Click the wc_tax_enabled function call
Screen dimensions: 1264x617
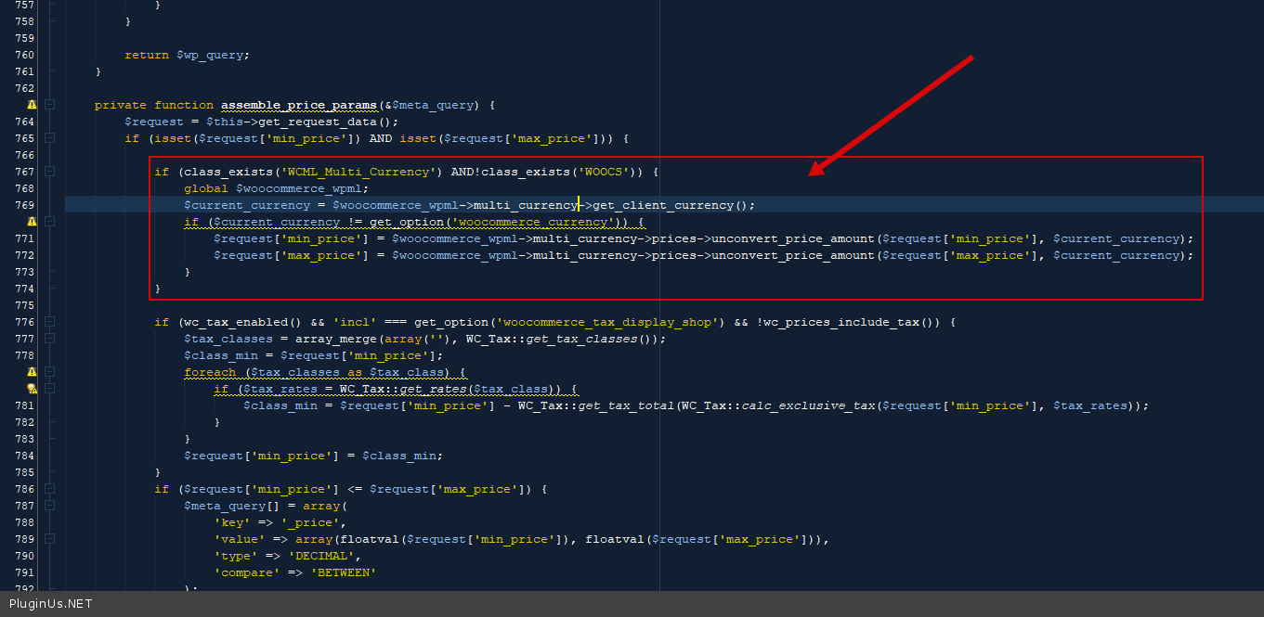coord(236,322)
